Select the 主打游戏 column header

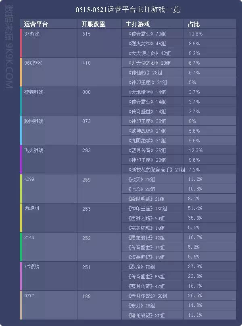tap(138, 24)
